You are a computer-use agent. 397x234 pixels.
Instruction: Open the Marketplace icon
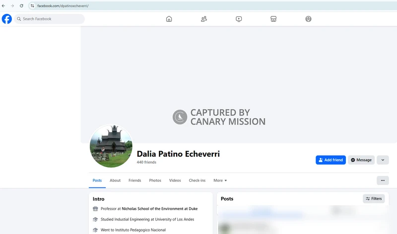(x=273, y=19)
